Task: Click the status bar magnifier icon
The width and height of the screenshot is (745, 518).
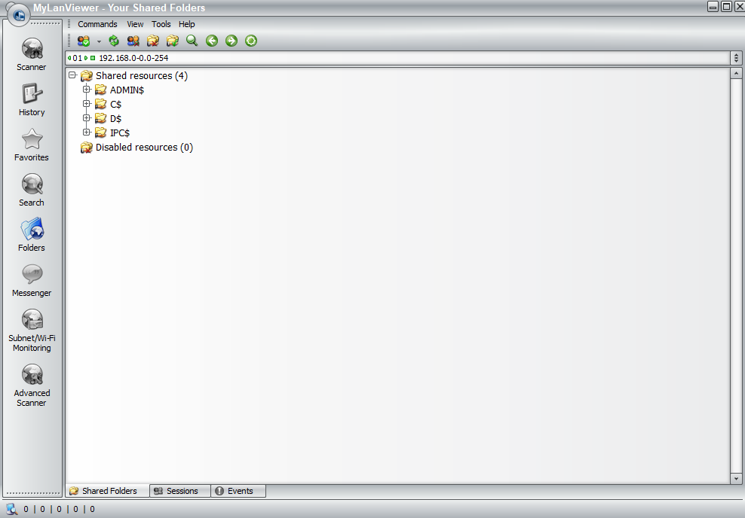Action: pyautogui.click(x=12, y=509)
